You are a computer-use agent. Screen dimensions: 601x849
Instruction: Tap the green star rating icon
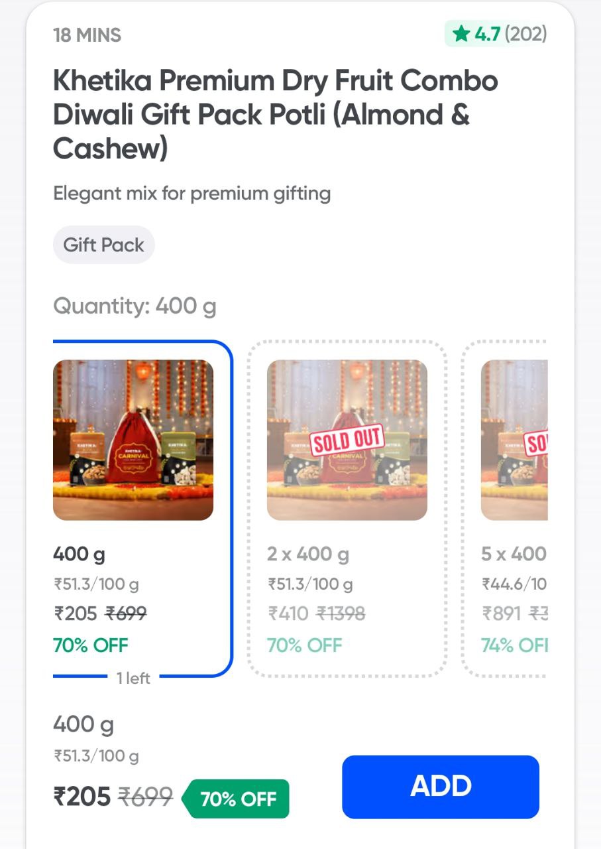(x=461, y=34)
